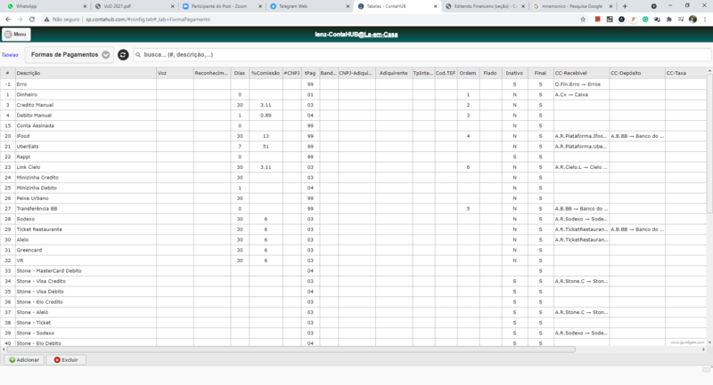
Task: Click the vertical scrollbar of the table
Action: pyautogui.click(x=709, y=143)
